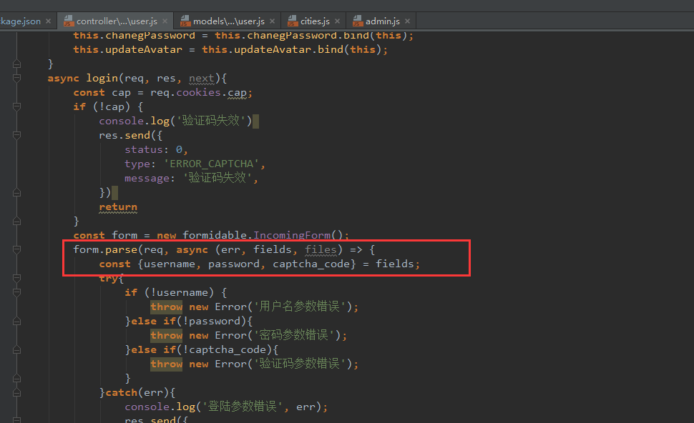Fold the '}else if(!captcha_code){' block
Screen dimensions: 694x423
tap(17, 349)
